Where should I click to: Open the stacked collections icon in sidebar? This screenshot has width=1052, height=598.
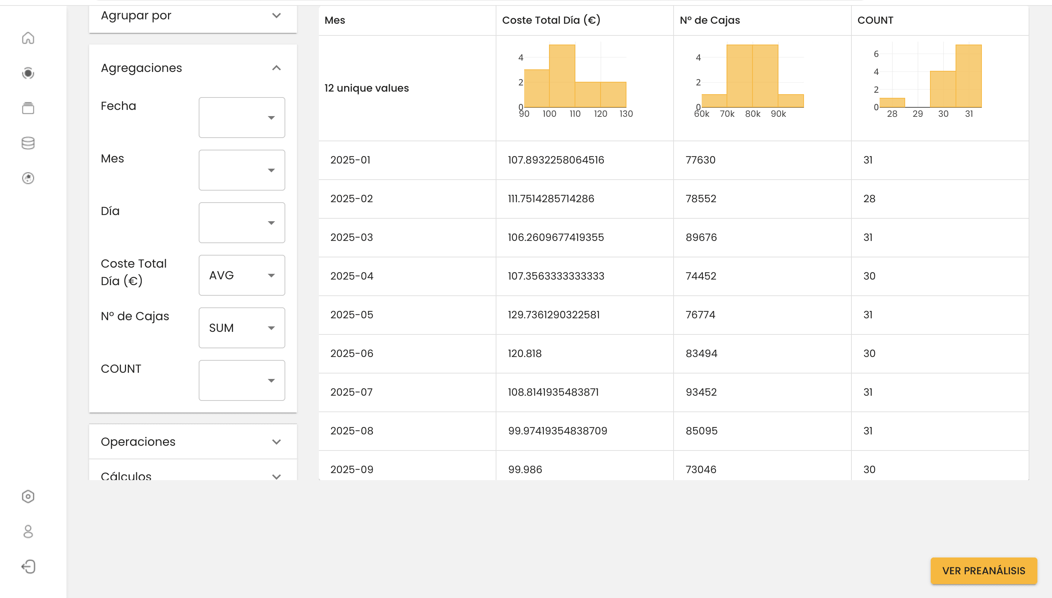point(28,108)
